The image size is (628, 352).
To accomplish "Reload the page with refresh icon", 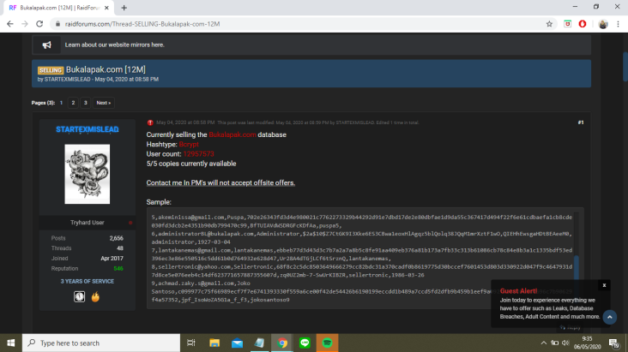I will [x=39, y=24].
